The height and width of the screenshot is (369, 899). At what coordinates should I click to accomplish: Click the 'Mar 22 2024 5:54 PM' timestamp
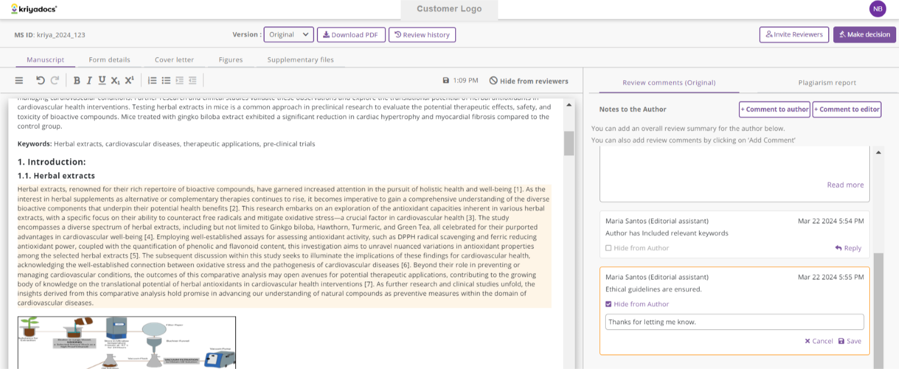point(831,221)
